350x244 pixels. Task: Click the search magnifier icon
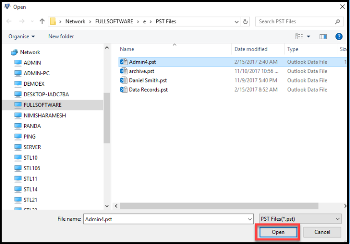point(337,22)
